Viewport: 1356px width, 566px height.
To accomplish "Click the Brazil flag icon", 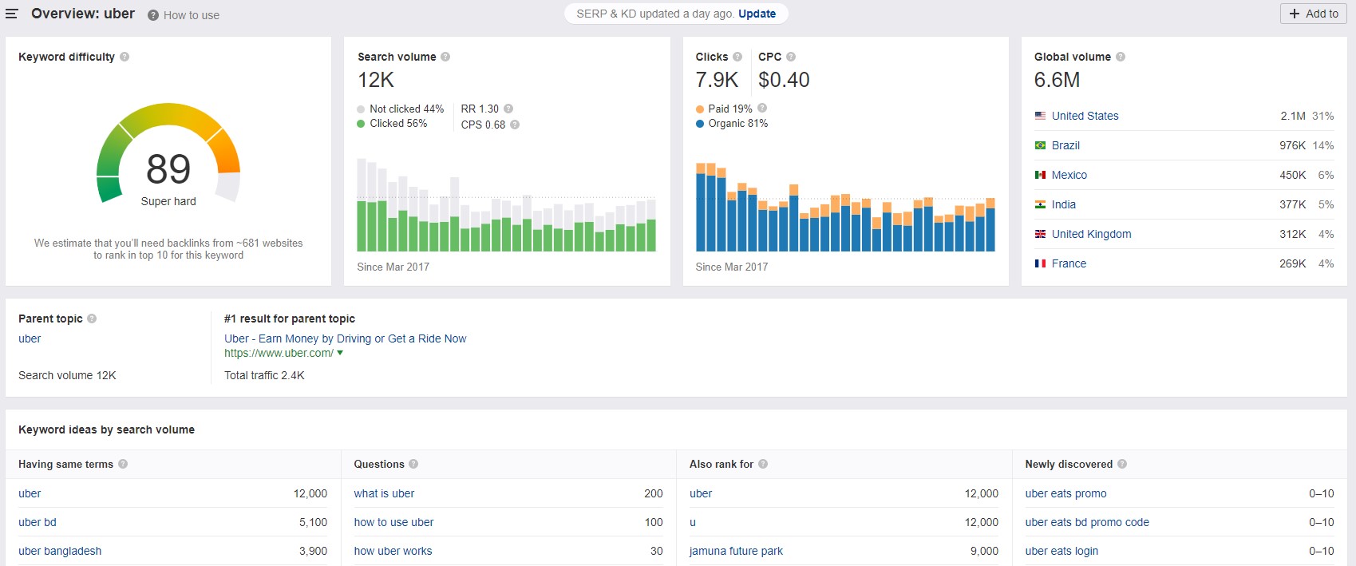I will (1040, 145).
